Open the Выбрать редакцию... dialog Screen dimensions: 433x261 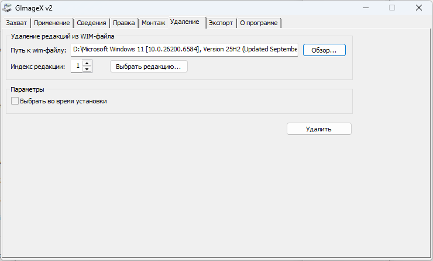149,67
